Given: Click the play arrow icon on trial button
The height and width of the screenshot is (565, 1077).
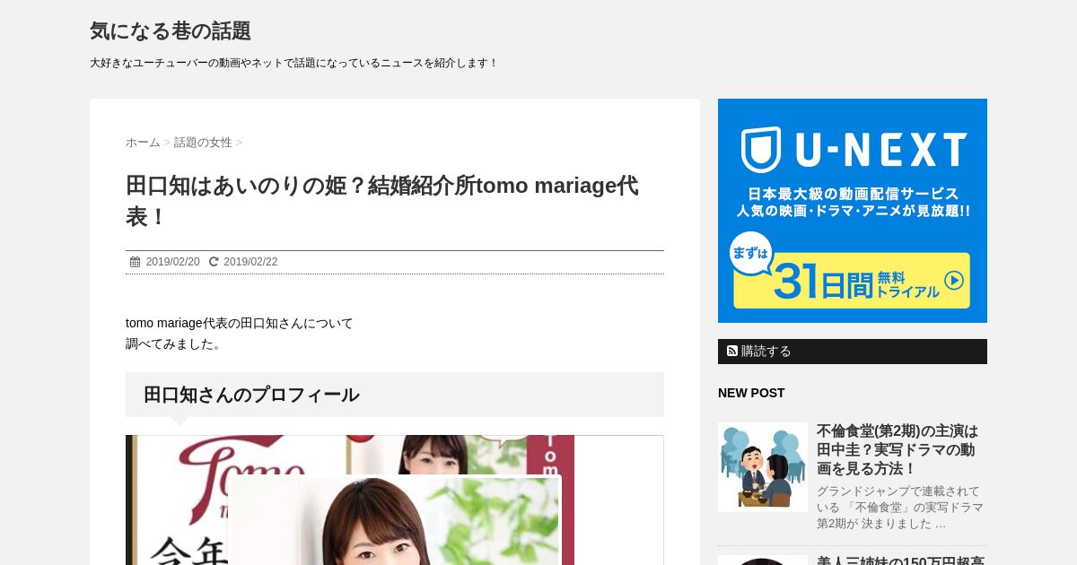Looking at the screenshot, I should (x=954, y=281).
